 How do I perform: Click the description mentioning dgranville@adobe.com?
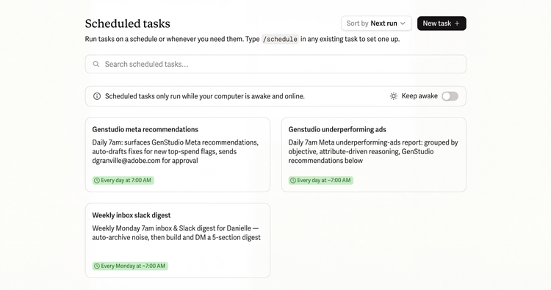point(176,151)
